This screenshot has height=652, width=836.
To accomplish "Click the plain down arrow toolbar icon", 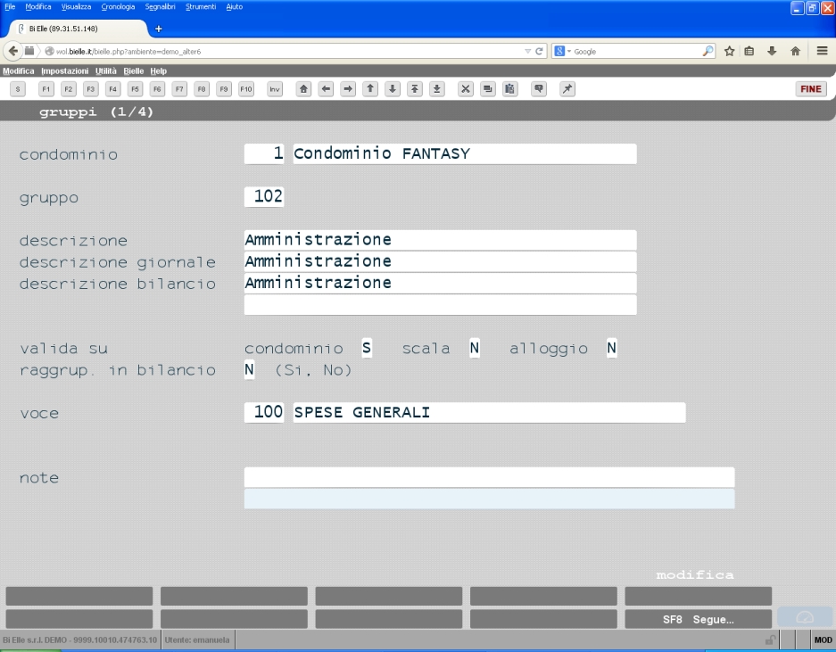I will click(393, 89).
